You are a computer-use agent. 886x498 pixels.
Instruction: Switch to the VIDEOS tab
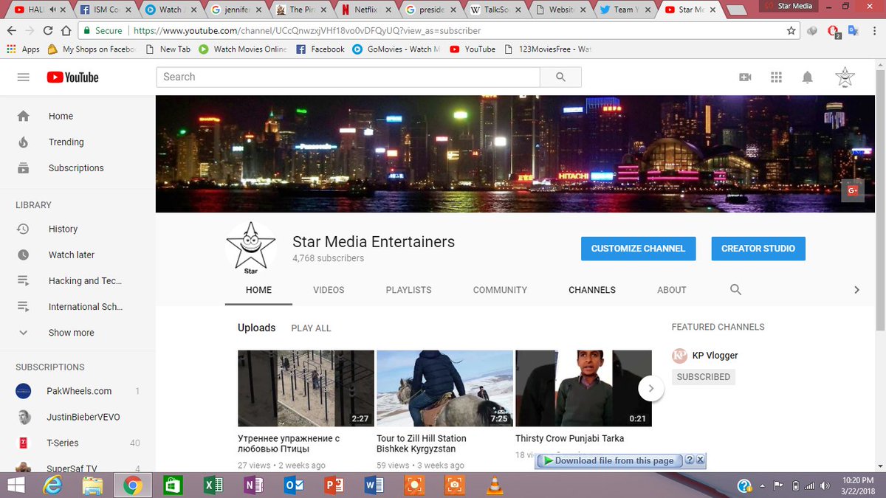click(329, 290)
